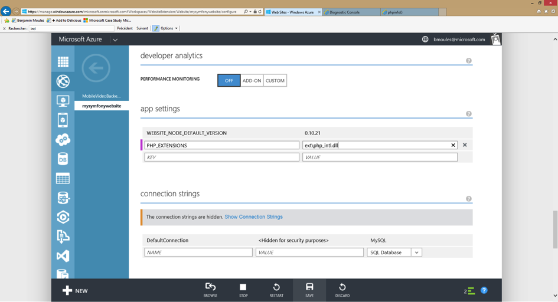
Task: Click Show Connection Strings link
Action: pos(253,216)
